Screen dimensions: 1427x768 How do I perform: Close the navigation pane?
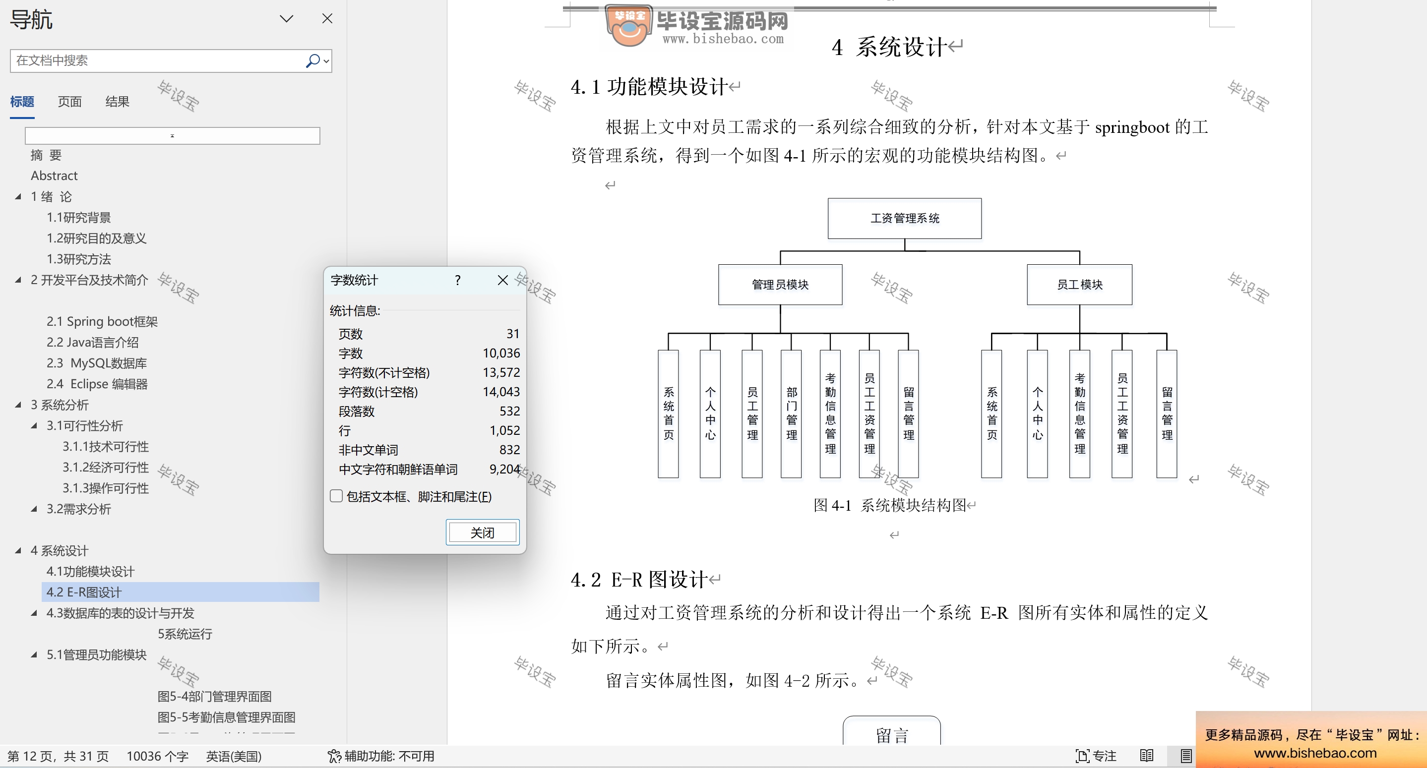(x=327, y=19)
